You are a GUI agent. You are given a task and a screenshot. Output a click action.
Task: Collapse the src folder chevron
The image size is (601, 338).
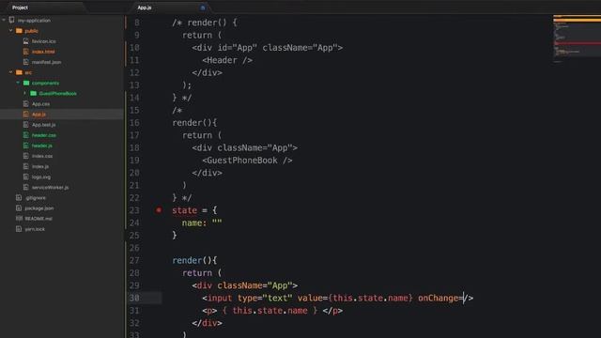10,72
